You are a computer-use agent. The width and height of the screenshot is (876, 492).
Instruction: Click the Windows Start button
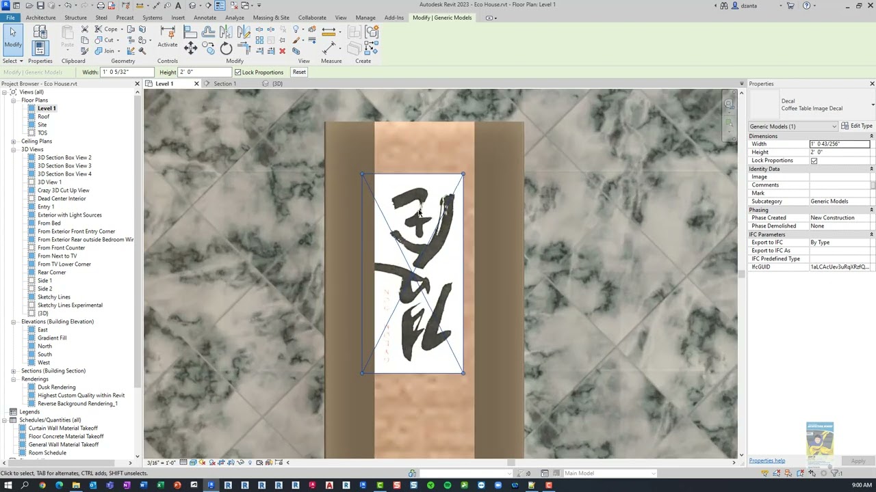8,485
